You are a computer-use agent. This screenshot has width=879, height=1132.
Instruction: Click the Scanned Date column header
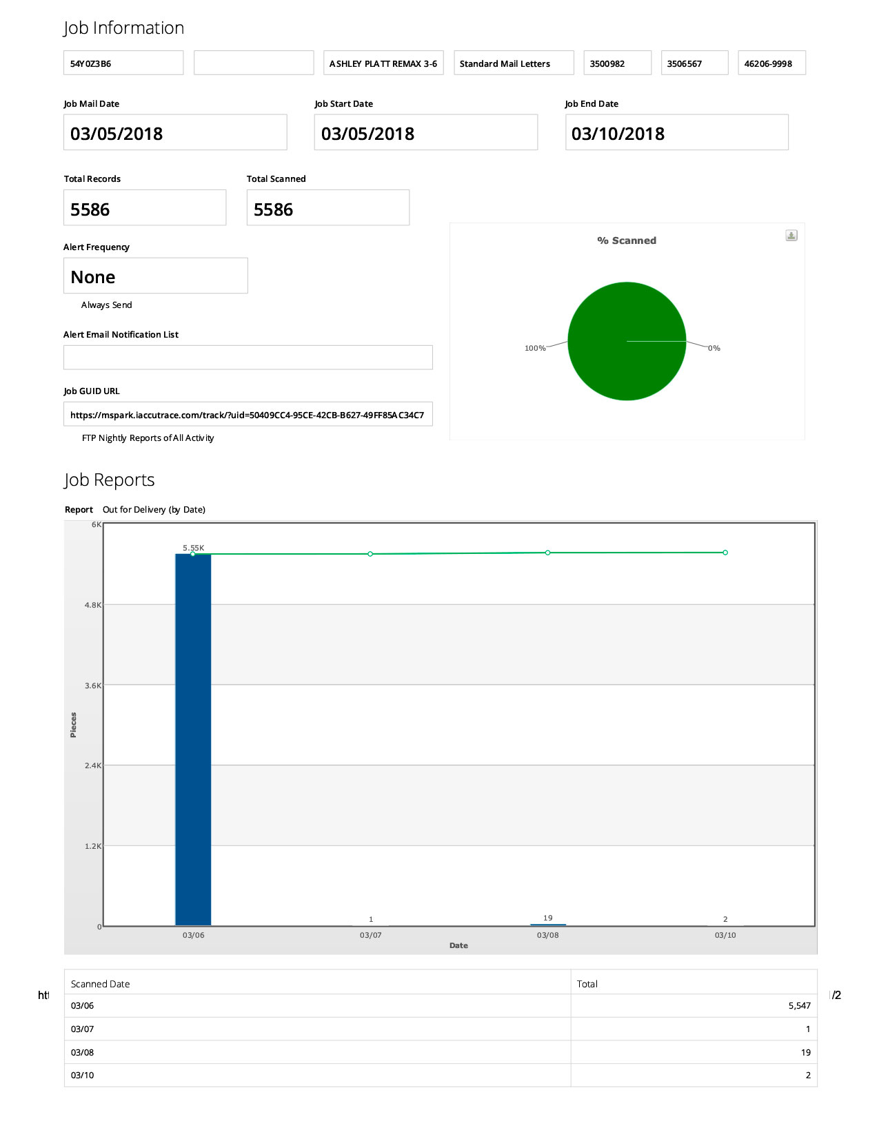tap(101, 984)
